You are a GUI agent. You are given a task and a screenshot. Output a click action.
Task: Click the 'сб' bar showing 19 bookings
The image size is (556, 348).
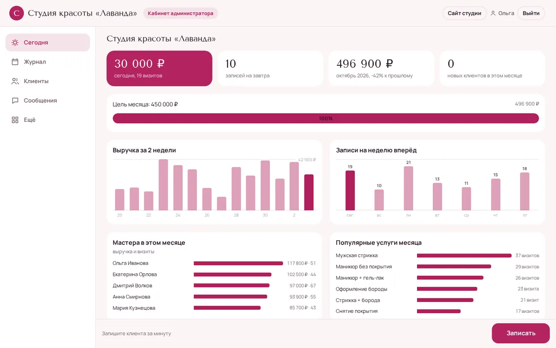coord(350,191)
